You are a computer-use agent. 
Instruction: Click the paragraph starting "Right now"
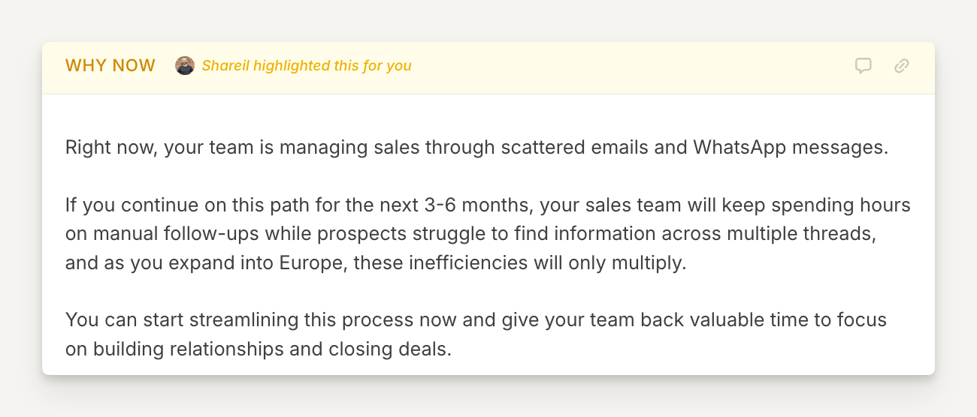click(476, 147)
